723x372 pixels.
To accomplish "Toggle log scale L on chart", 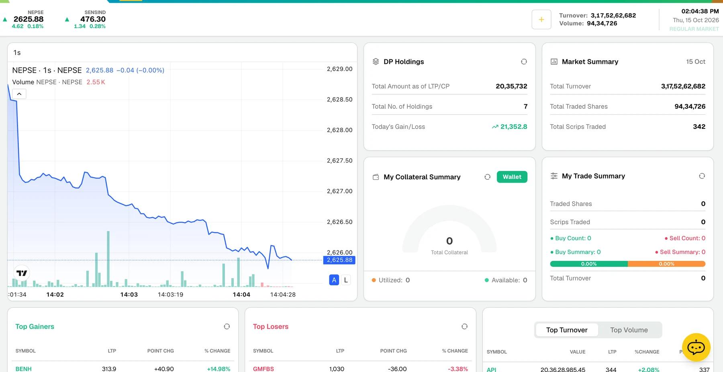I will 346,280.
